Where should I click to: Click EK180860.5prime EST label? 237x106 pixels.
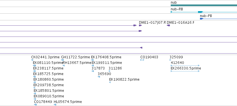(48, 79)
